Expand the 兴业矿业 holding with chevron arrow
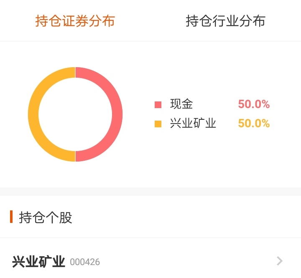The height and width of the screenshot is (278, 301). pyautogui.click(x=280, y=261)
